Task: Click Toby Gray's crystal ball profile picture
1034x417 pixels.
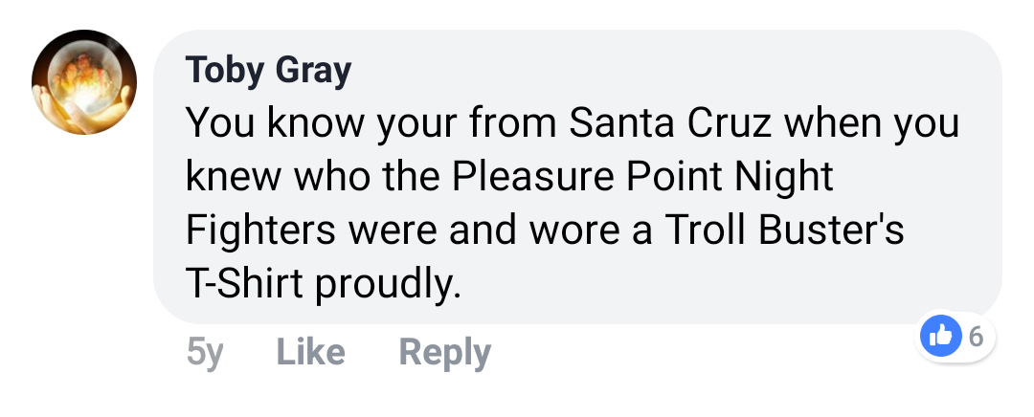Action: click(x=84, y=81)
